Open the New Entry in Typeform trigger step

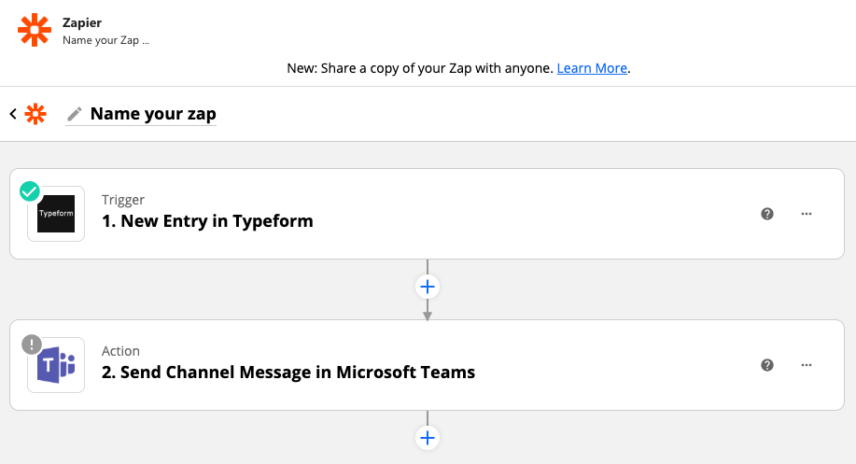point(427,214)
